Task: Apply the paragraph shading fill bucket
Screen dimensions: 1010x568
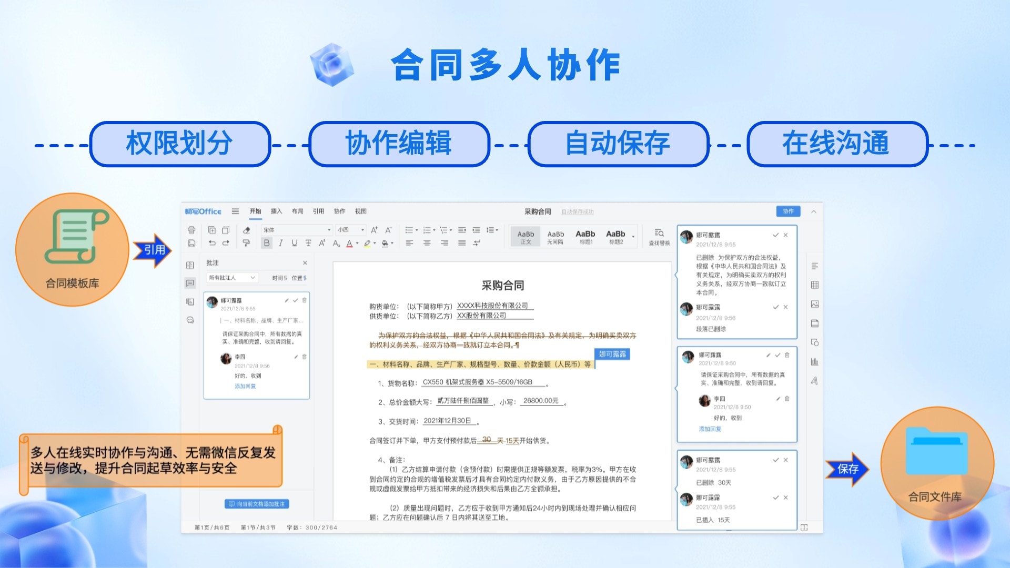Action: click(x=385, y=243)
